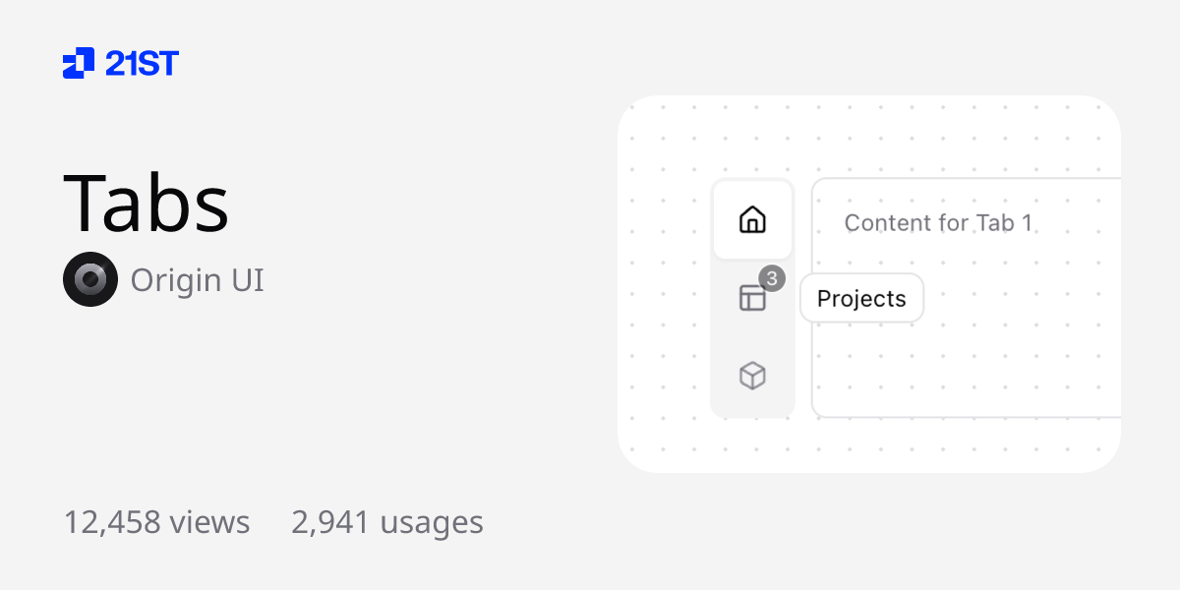Click the 12,458 number
1180x590 pixels.
112,522
